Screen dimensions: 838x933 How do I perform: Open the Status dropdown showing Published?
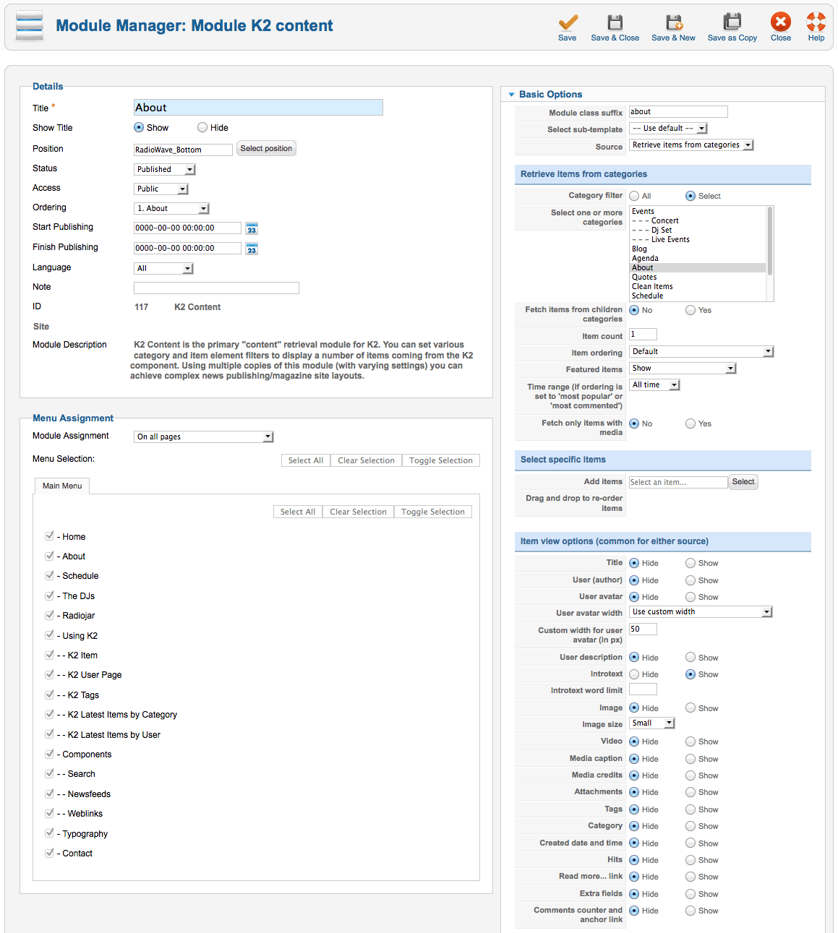pyautogui.click(x=165, y=169)
